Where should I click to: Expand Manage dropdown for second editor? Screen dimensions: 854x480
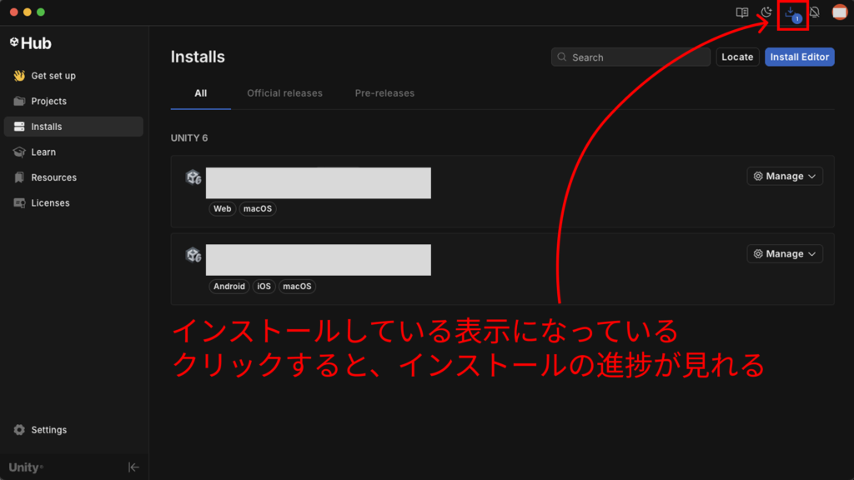(784, 254)
